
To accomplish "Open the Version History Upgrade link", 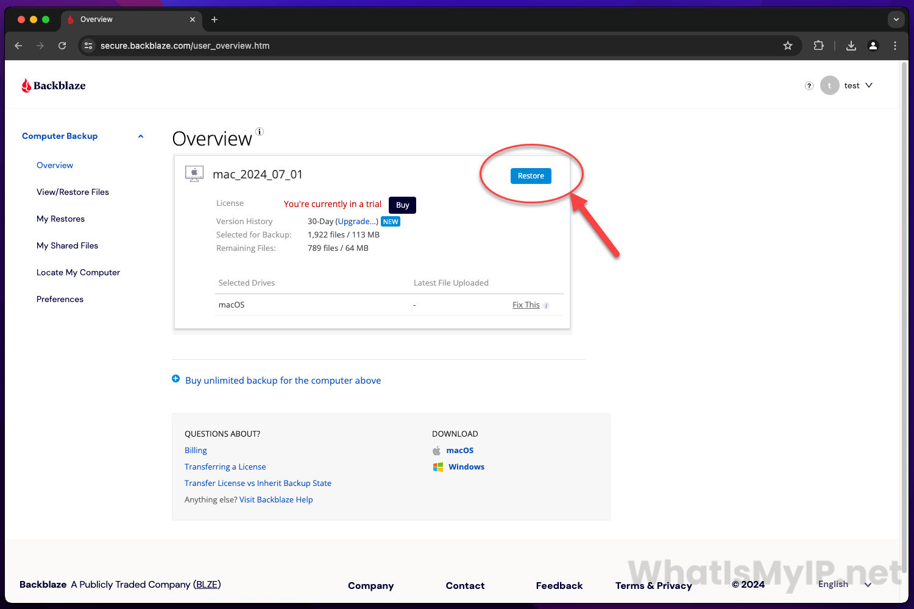I will point(356,221).
